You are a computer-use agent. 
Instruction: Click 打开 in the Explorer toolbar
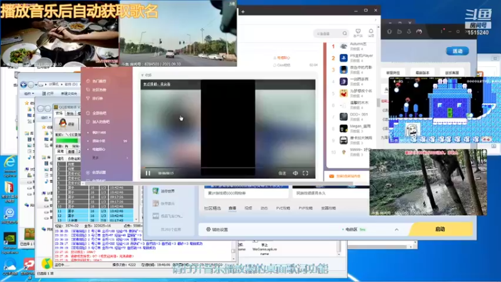tap(48, 93)
